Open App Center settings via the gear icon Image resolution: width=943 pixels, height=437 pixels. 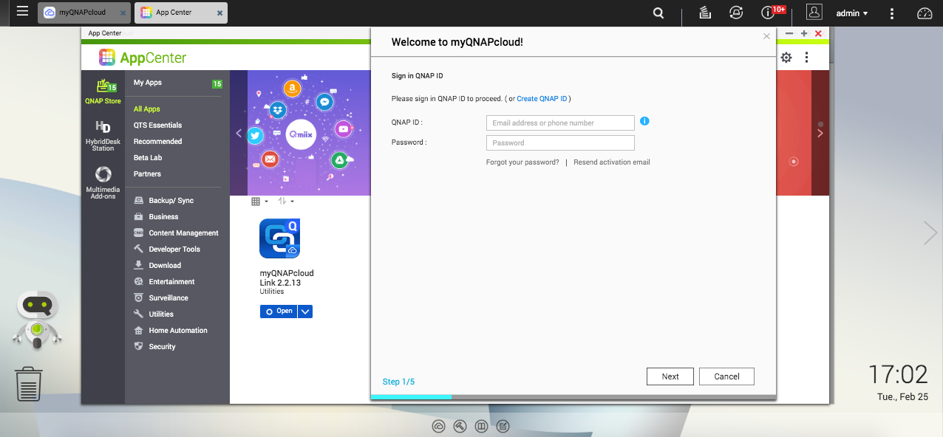click(786, 57)
